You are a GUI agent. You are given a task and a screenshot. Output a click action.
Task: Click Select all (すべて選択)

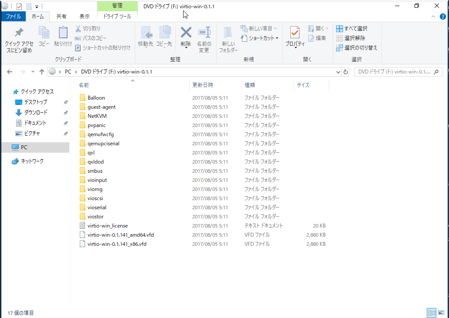coord(352,29)
